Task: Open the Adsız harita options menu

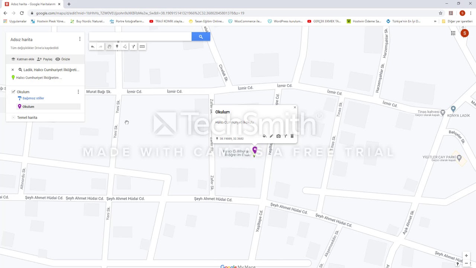Action: 80,39
